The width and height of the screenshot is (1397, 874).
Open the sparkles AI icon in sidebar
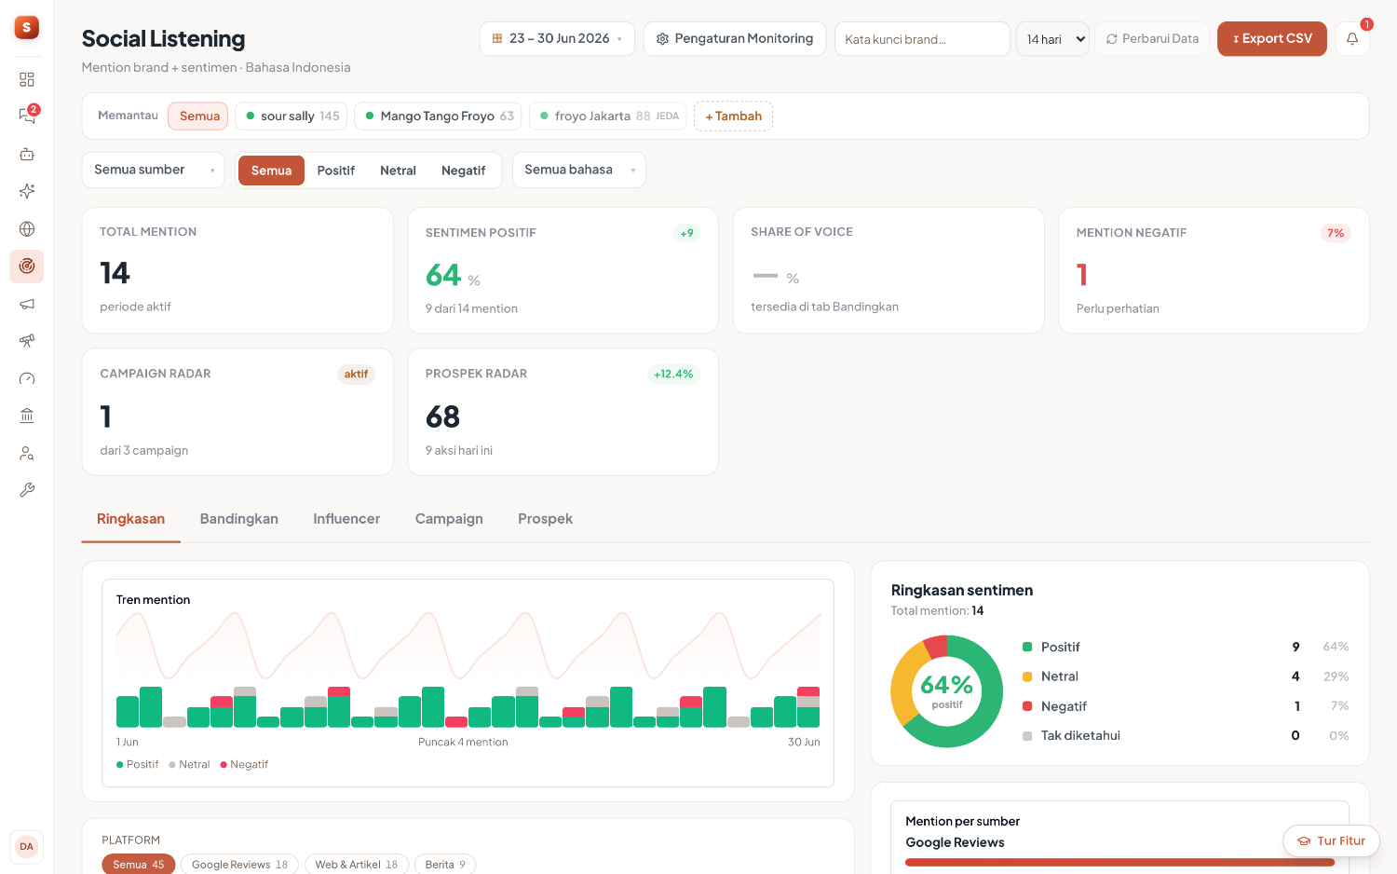tap(27, 191)
